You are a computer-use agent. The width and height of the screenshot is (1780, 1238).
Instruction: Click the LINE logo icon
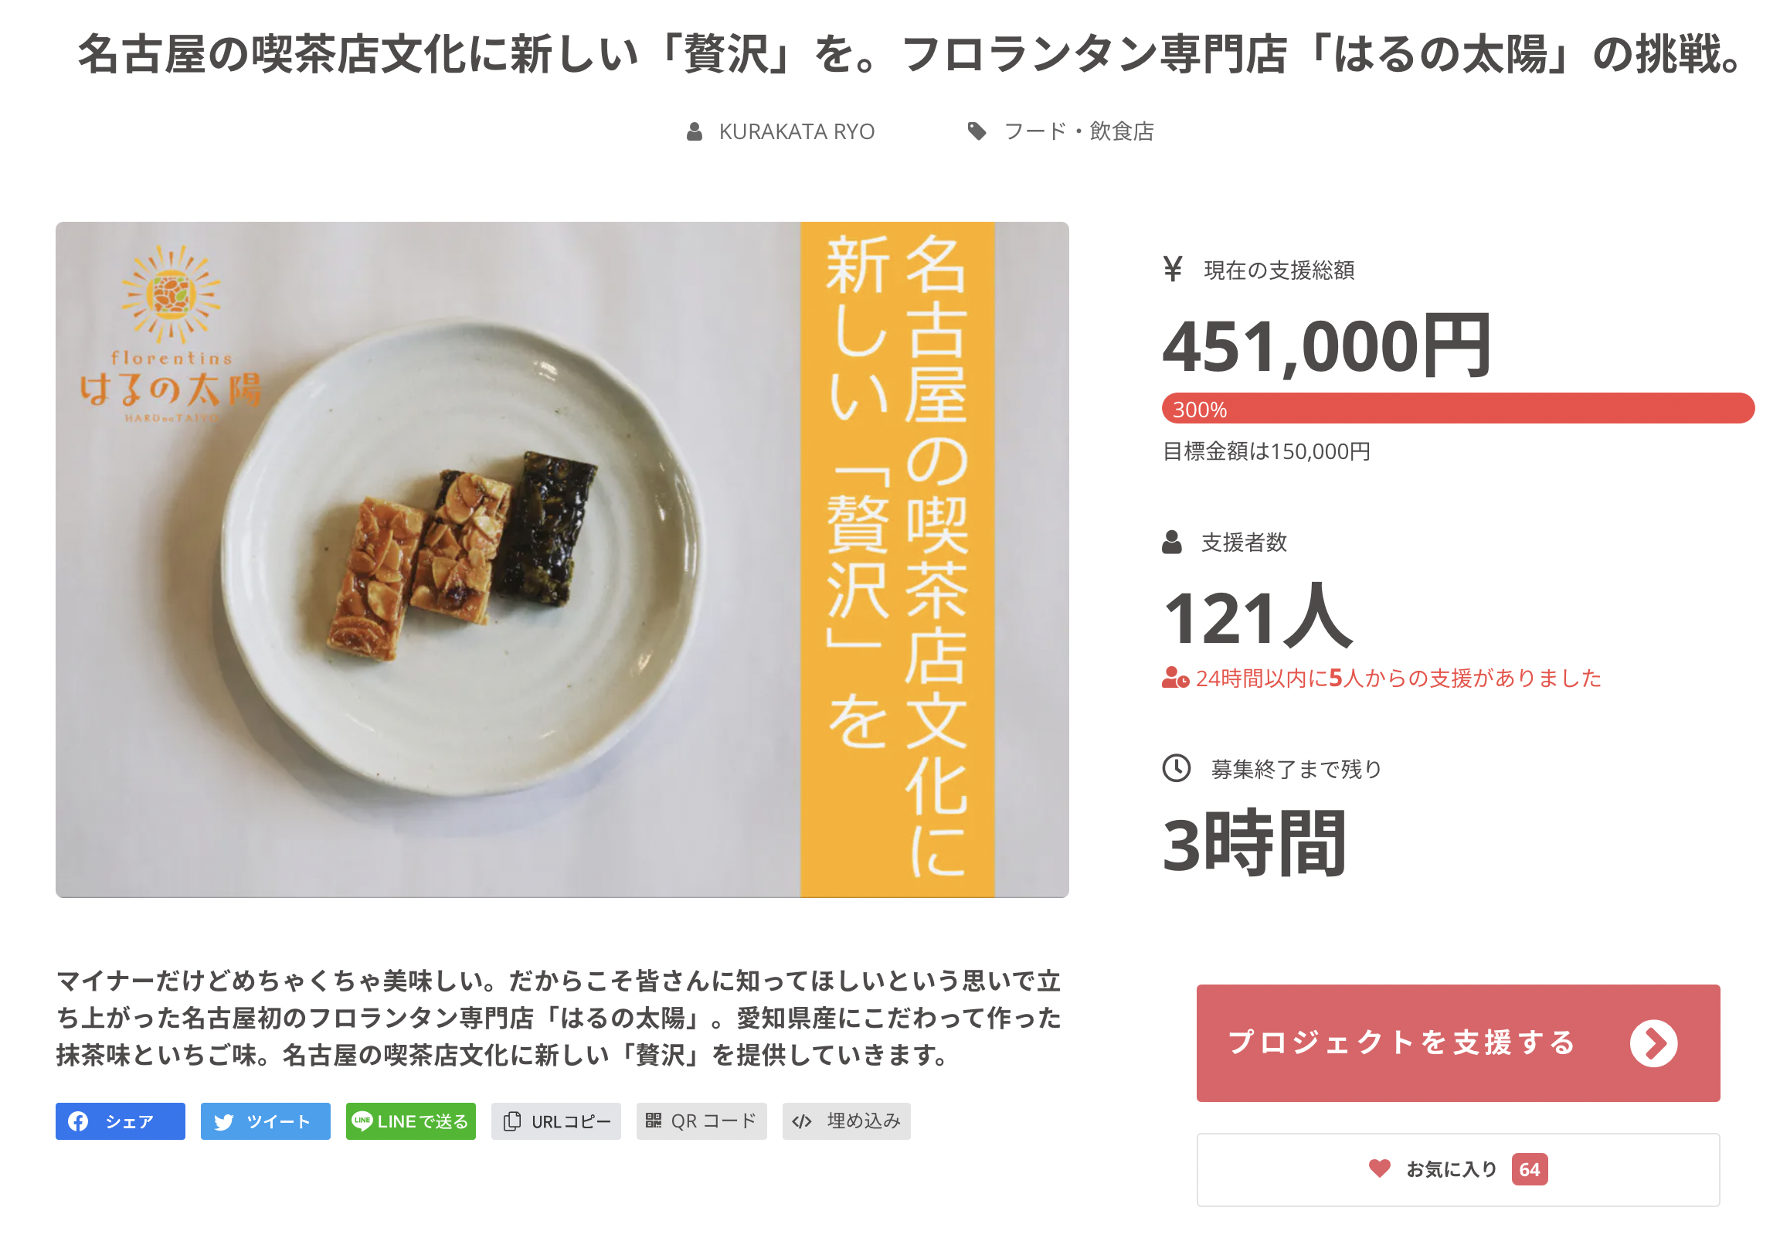click(362, 1120)
